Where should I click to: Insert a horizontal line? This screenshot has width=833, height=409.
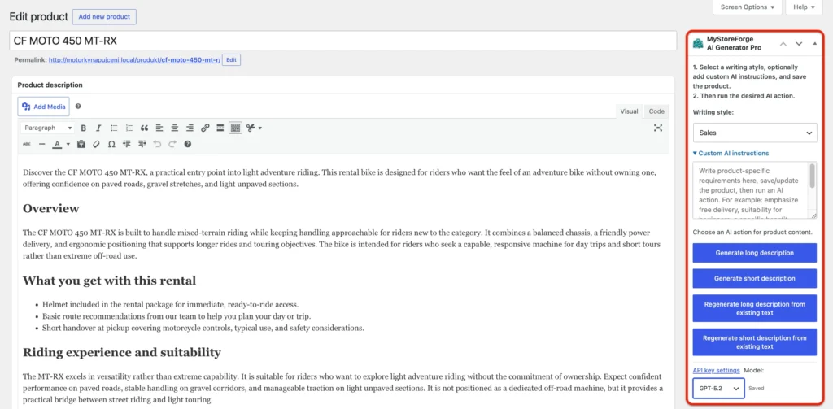[x=42, y=144]
